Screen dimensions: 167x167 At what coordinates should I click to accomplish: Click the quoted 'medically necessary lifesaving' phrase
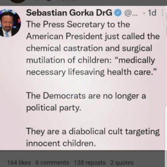pyautogui.click(x=91, y=66)
